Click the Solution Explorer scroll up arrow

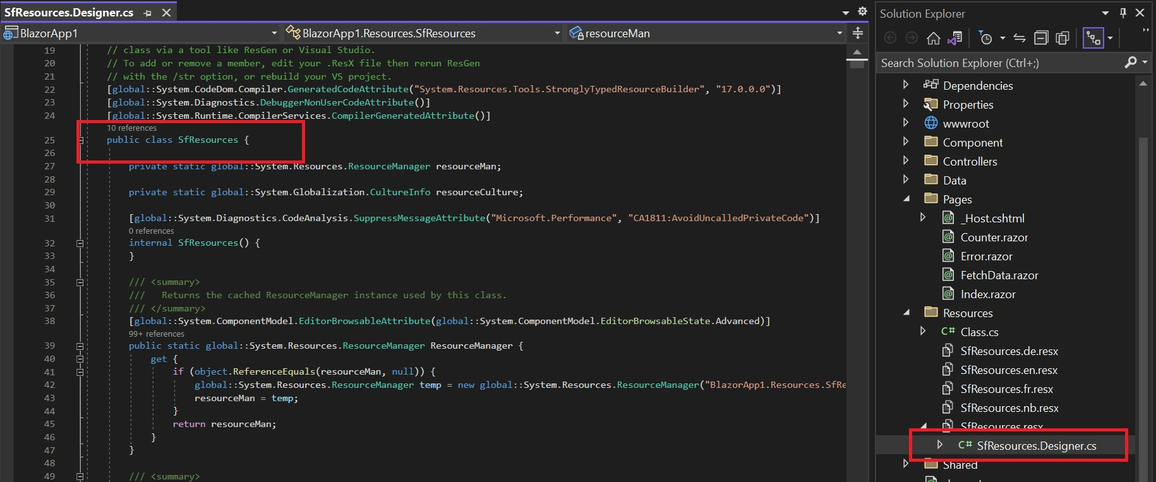tap(1143, 83)
